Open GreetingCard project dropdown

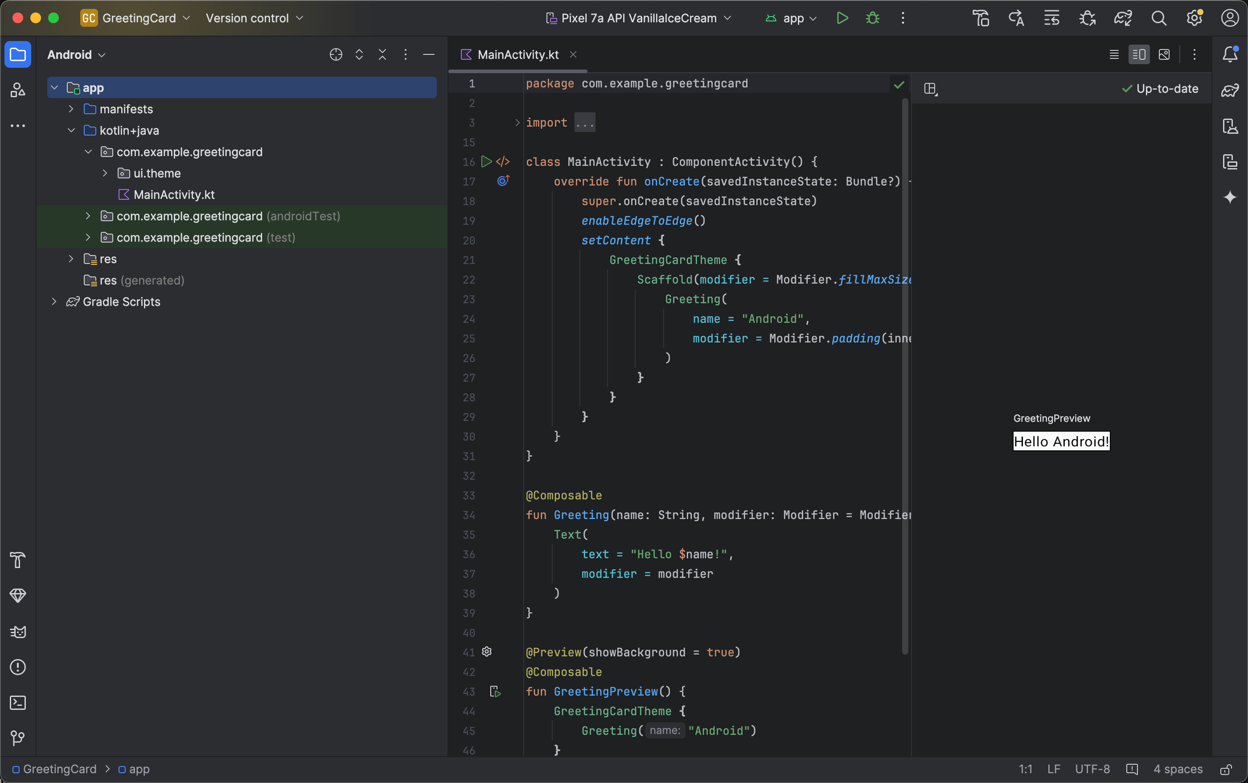[x=135, y=18]
